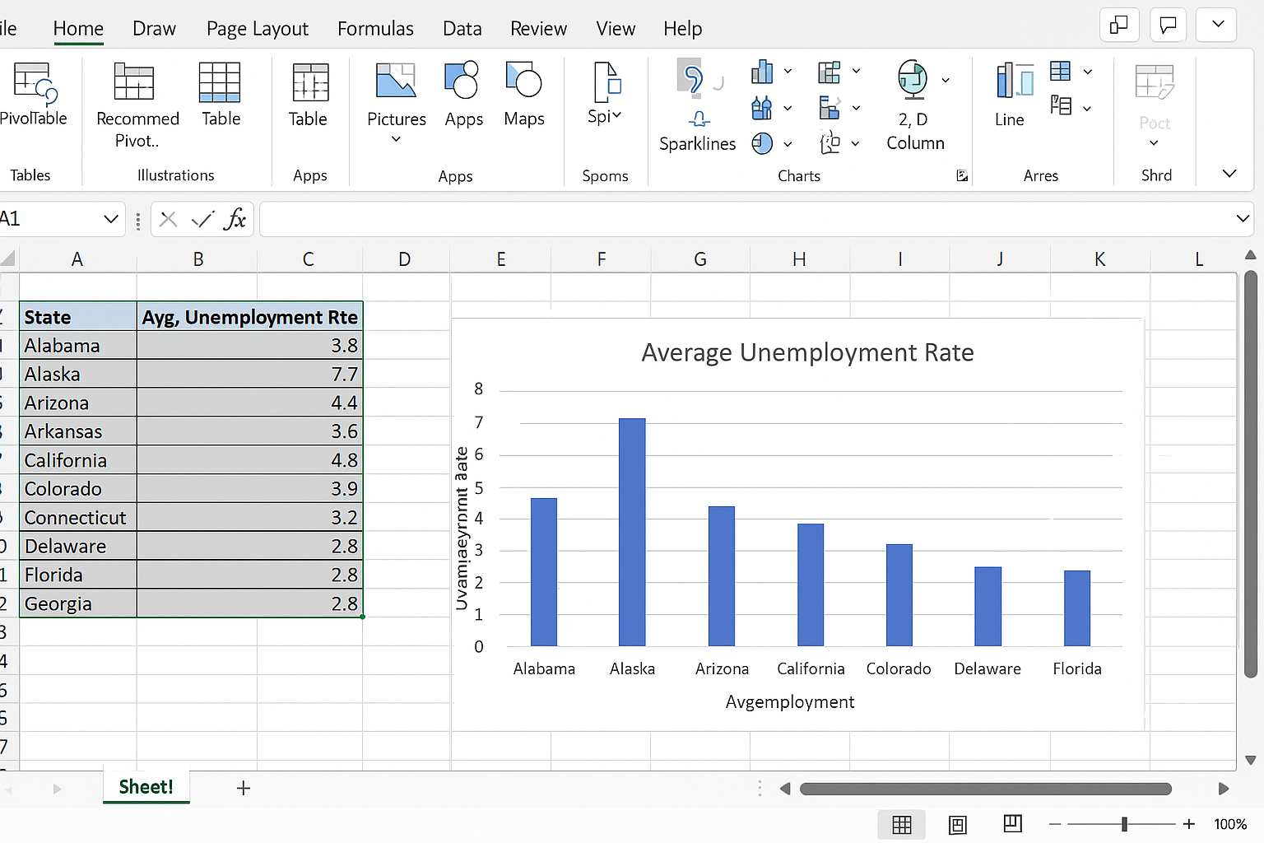Select the State header cell
This screenshot has width=1264, height=843.
coord(78,317)
